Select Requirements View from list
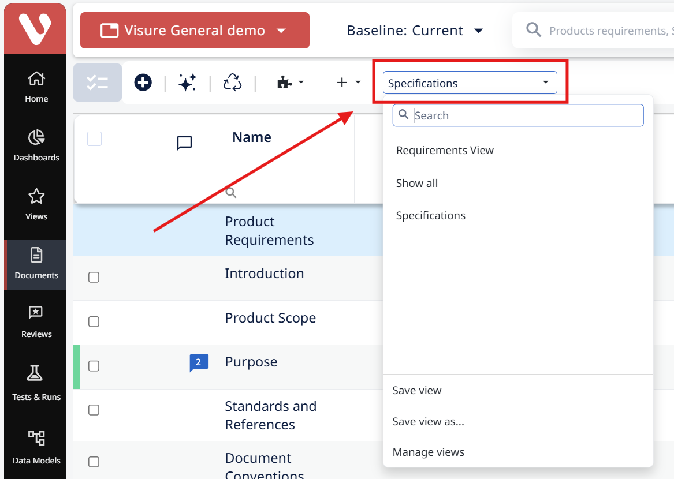The image size is (674, 479). tap(445, 151)
